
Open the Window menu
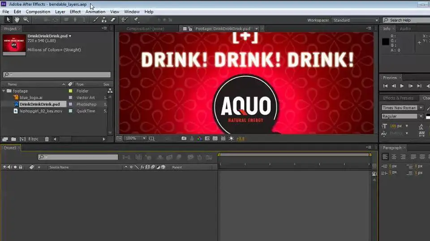click(132, 12)
